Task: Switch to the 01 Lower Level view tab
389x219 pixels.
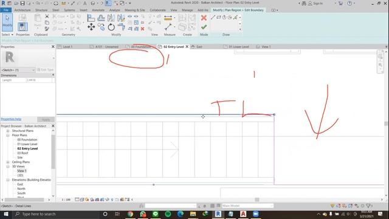Action: tap(239, 47)
